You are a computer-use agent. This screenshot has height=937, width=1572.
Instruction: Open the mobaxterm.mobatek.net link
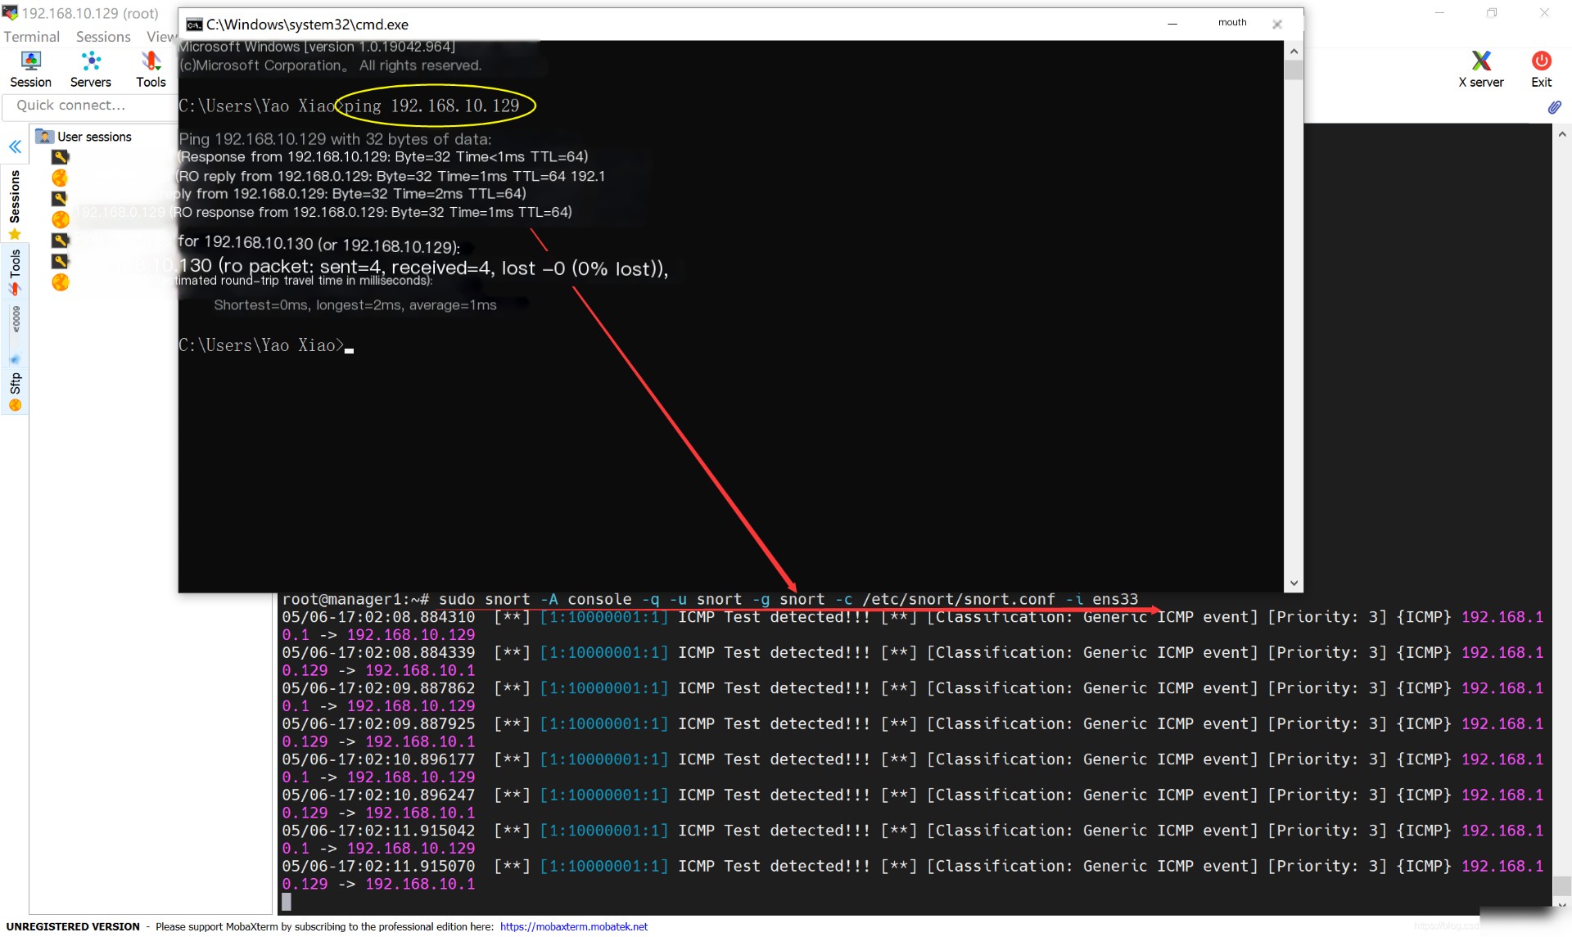click(573, 926)
